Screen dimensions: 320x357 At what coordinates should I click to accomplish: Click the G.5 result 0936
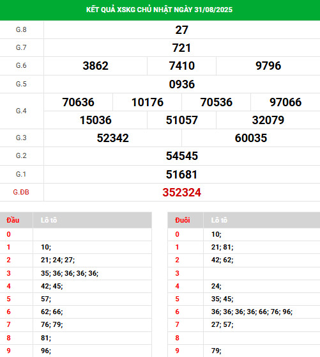point(181,84)
